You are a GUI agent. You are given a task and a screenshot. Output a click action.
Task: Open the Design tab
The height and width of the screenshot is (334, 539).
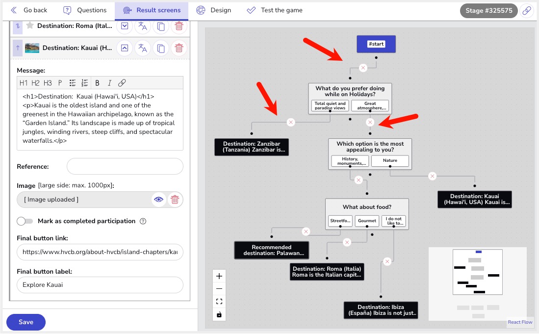pyautogui.click(x=213, y=10)
